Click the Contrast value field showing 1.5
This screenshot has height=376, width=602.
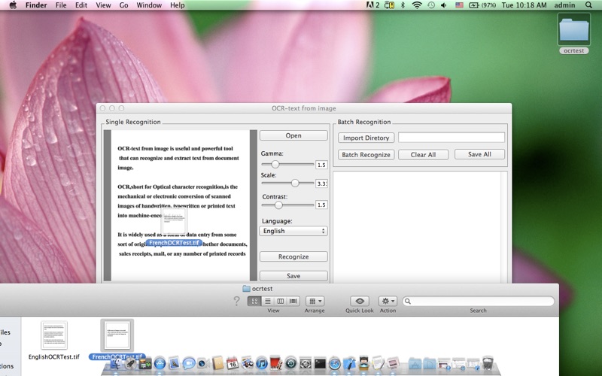pos(321,205)
